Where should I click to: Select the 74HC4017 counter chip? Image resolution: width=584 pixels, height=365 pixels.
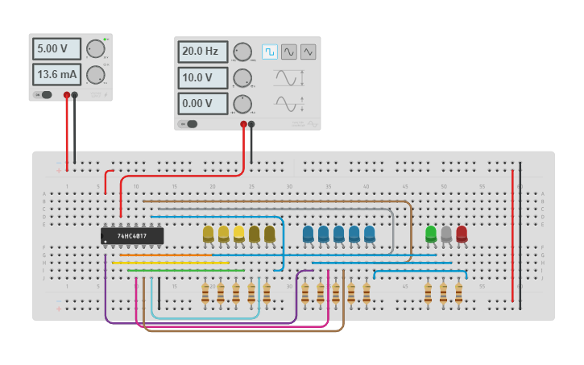132,236
